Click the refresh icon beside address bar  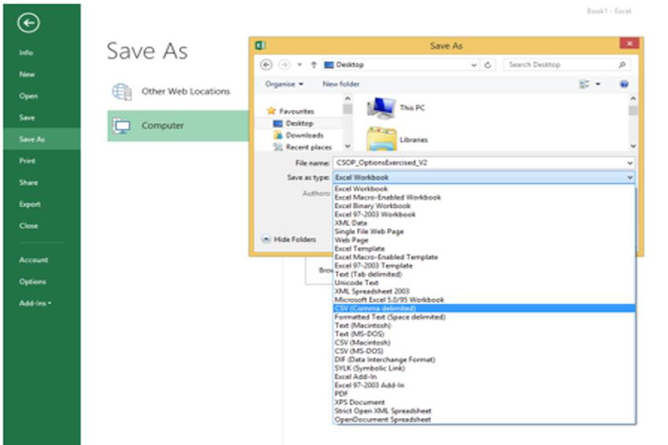click(x=488, y=65)
